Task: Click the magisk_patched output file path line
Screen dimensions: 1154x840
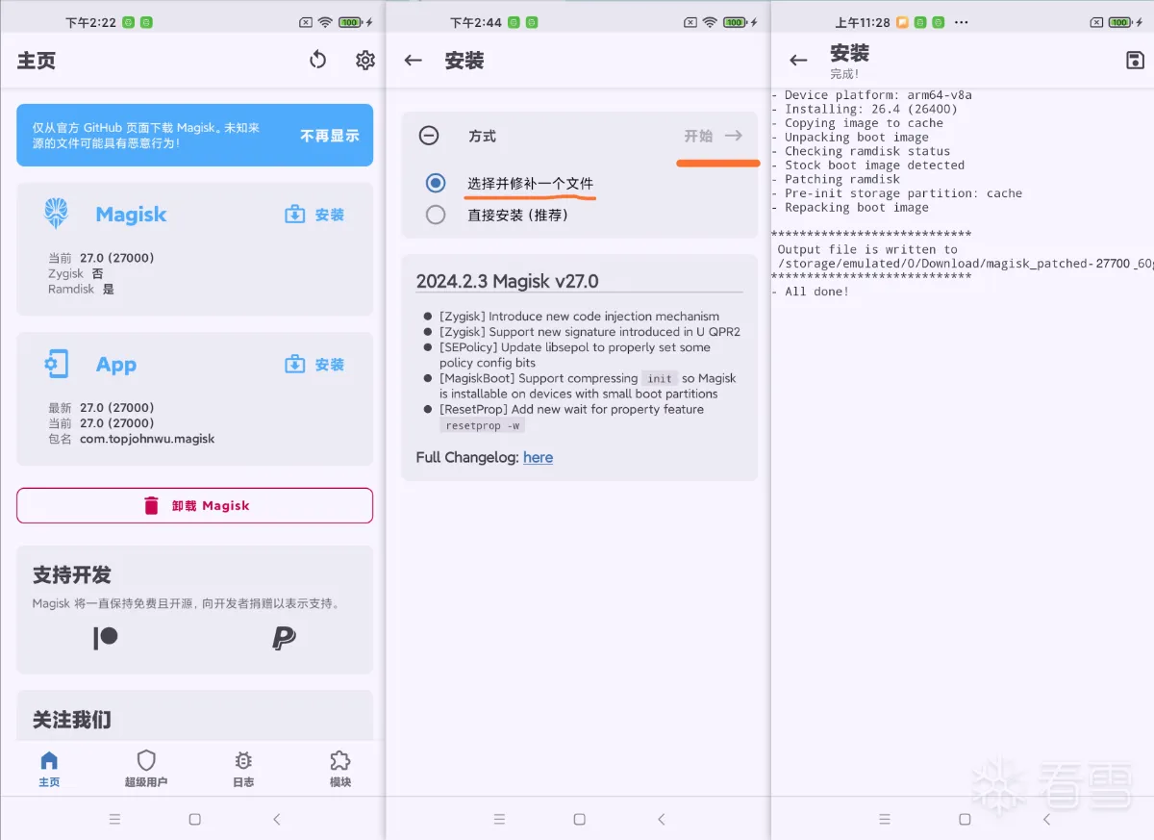Action: 966,264
